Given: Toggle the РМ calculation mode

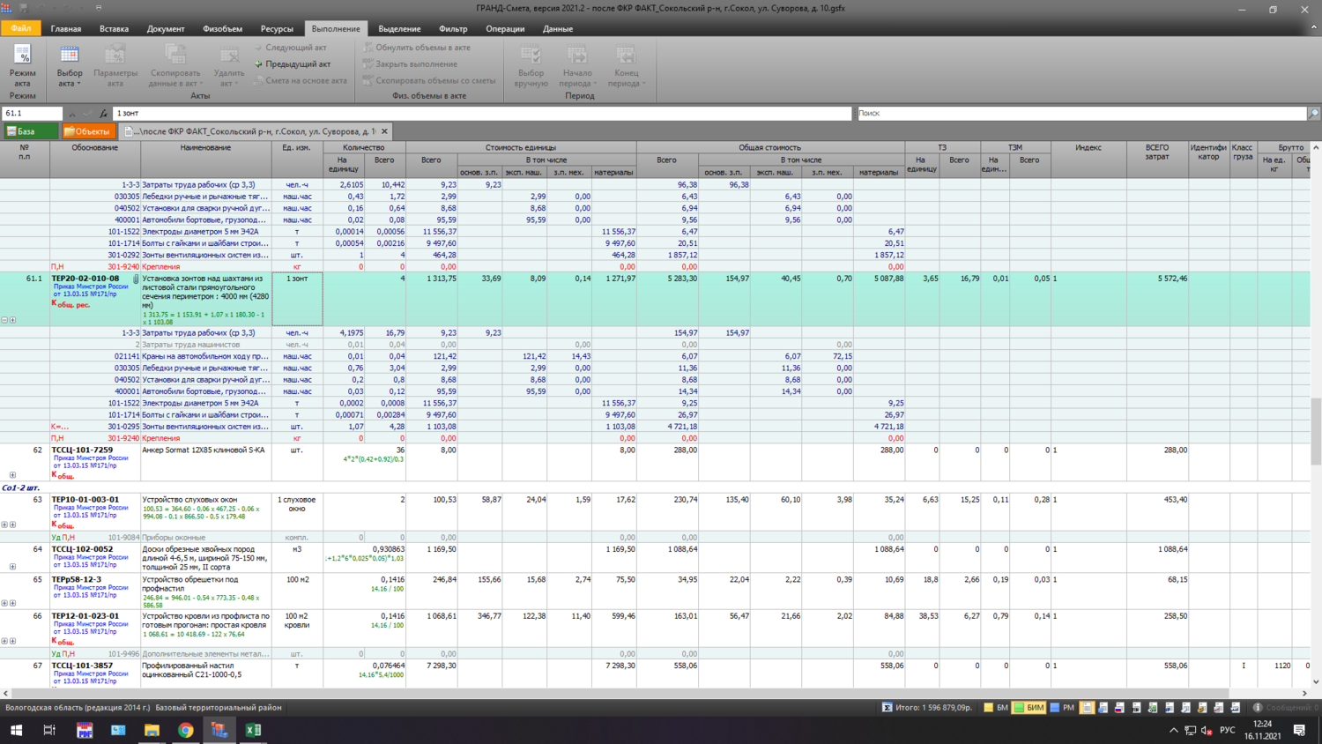Looking at the screenshot, I should [1062, 707].
